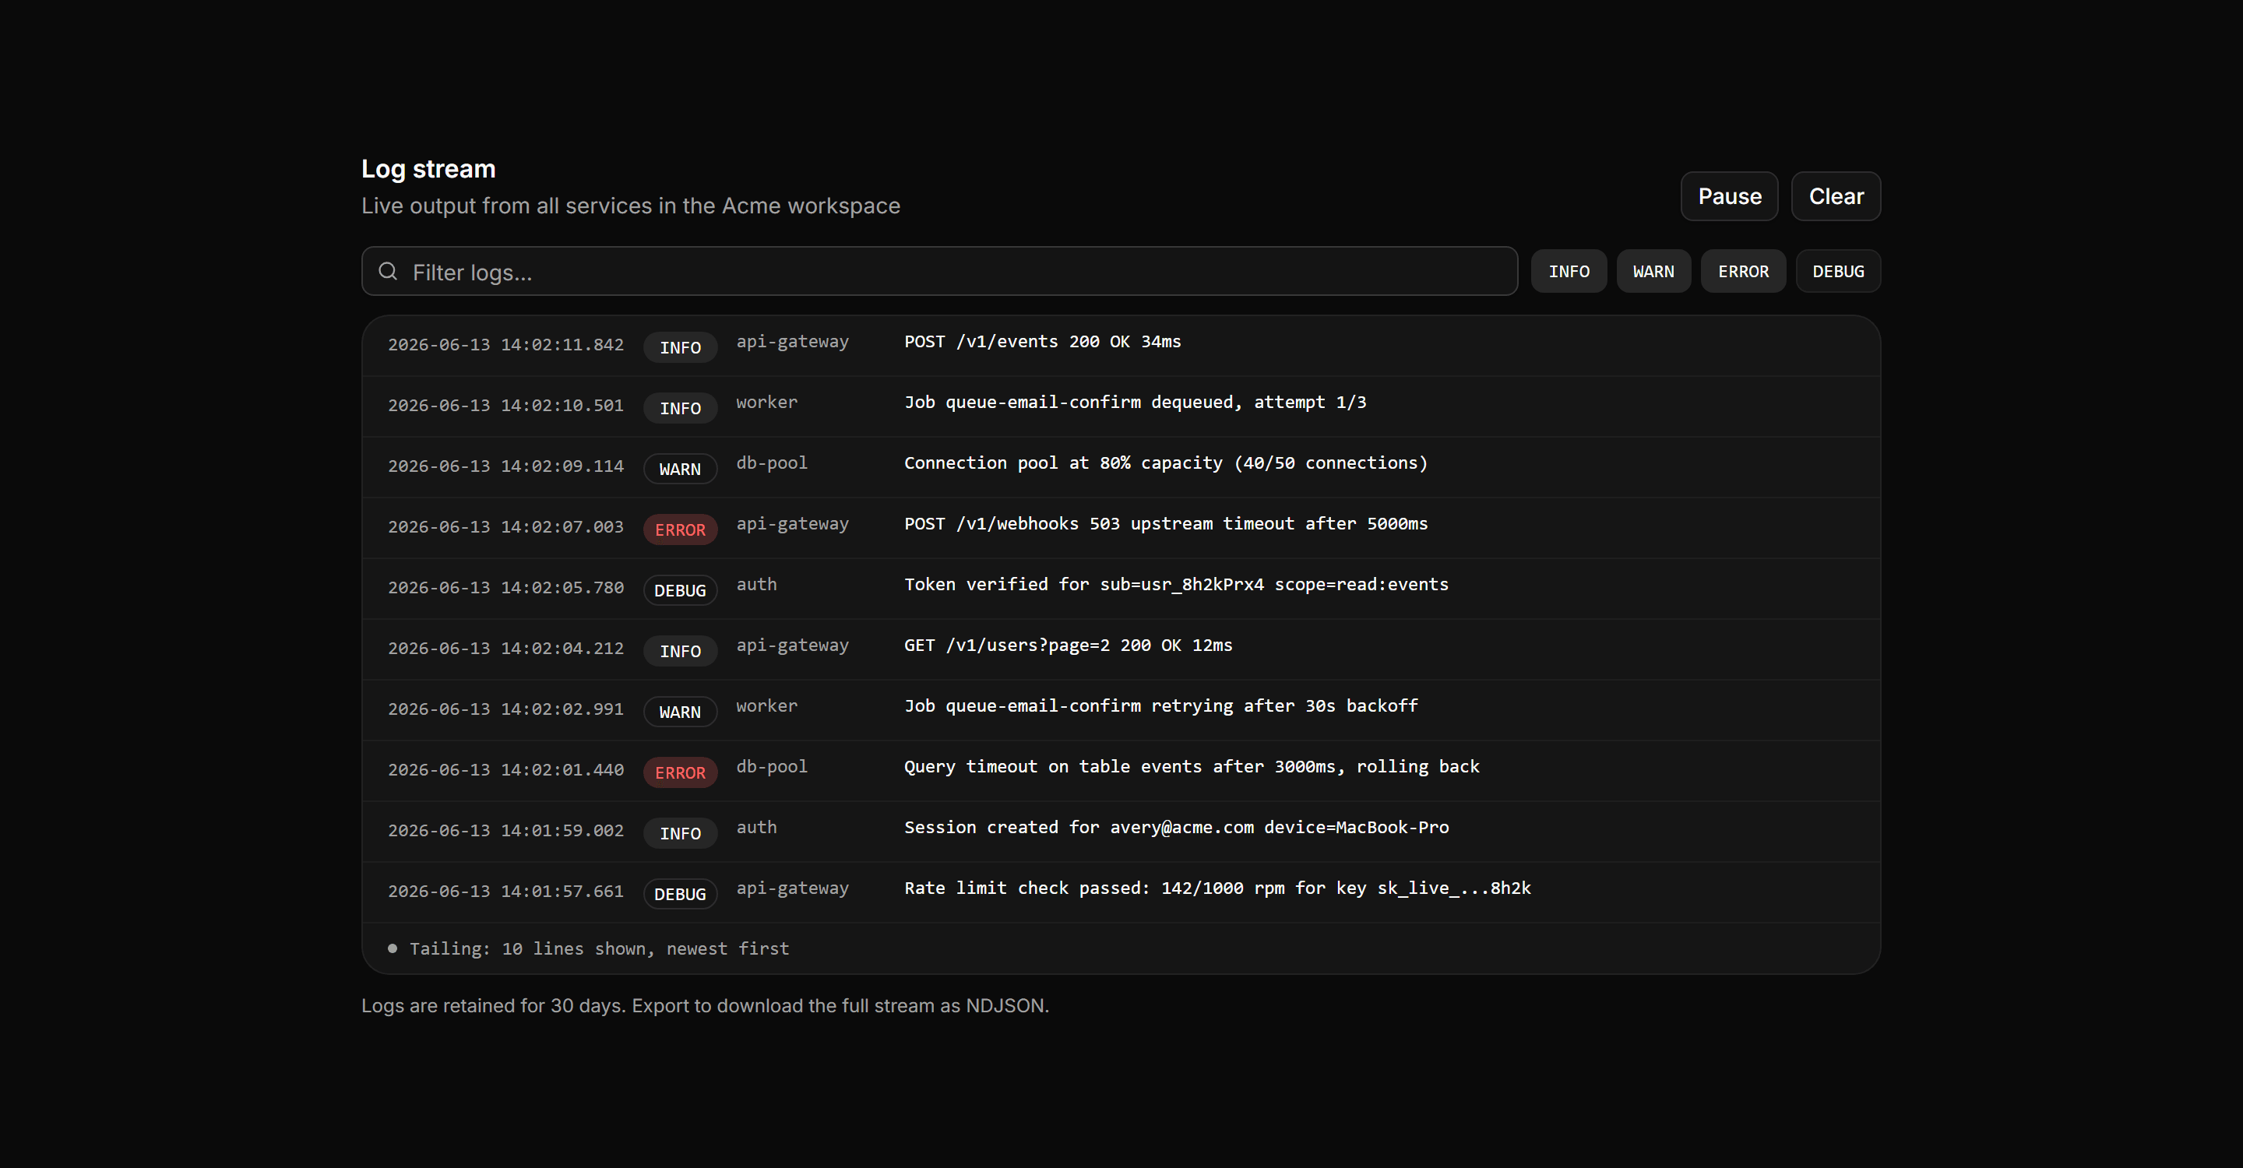Select 'GET /v1/users?page=2 200 OK 12ms' message
The image size is (2243, 1168).
(1069, 646)
